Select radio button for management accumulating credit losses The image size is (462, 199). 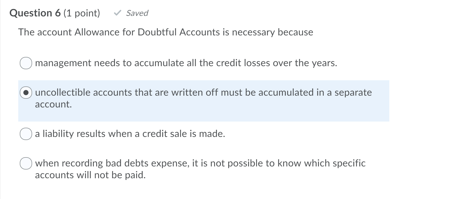(26, 63)
